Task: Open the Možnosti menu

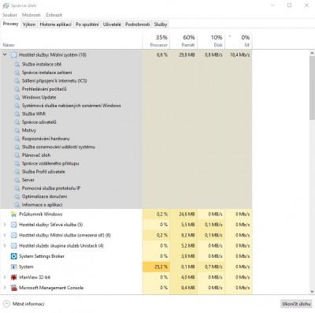Action: point(31,15)
